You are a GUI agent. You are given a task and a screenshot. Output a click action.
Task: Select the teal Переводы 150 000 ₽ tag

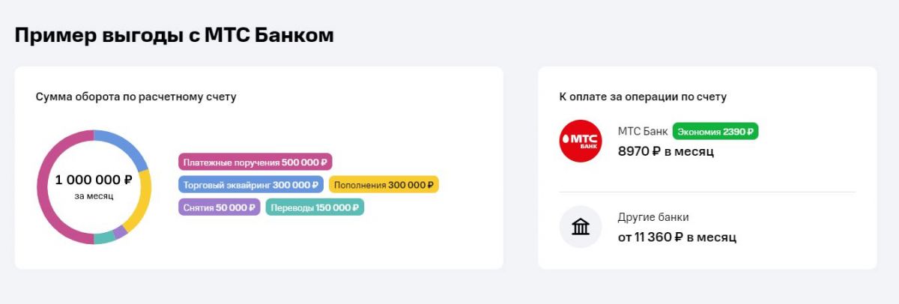315,207
